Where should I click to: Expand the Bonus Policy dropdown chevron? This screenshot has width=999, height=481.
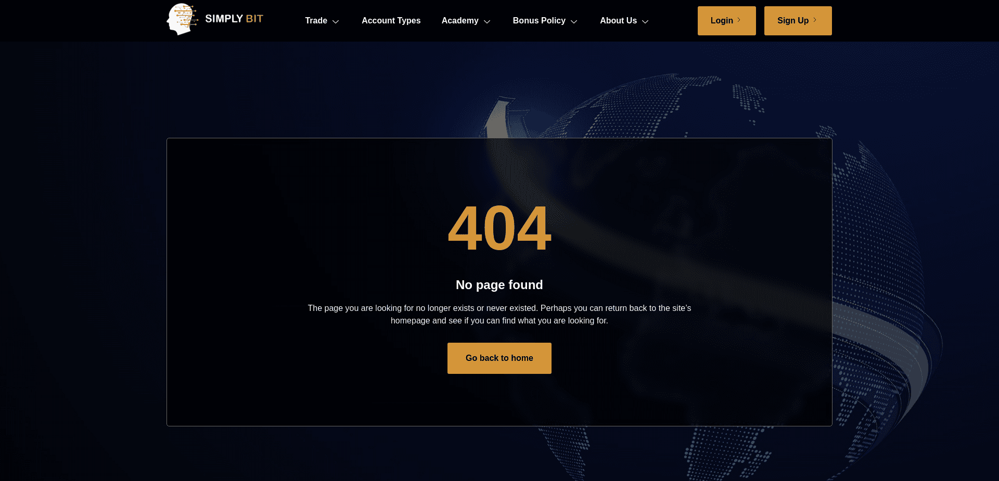574,21
